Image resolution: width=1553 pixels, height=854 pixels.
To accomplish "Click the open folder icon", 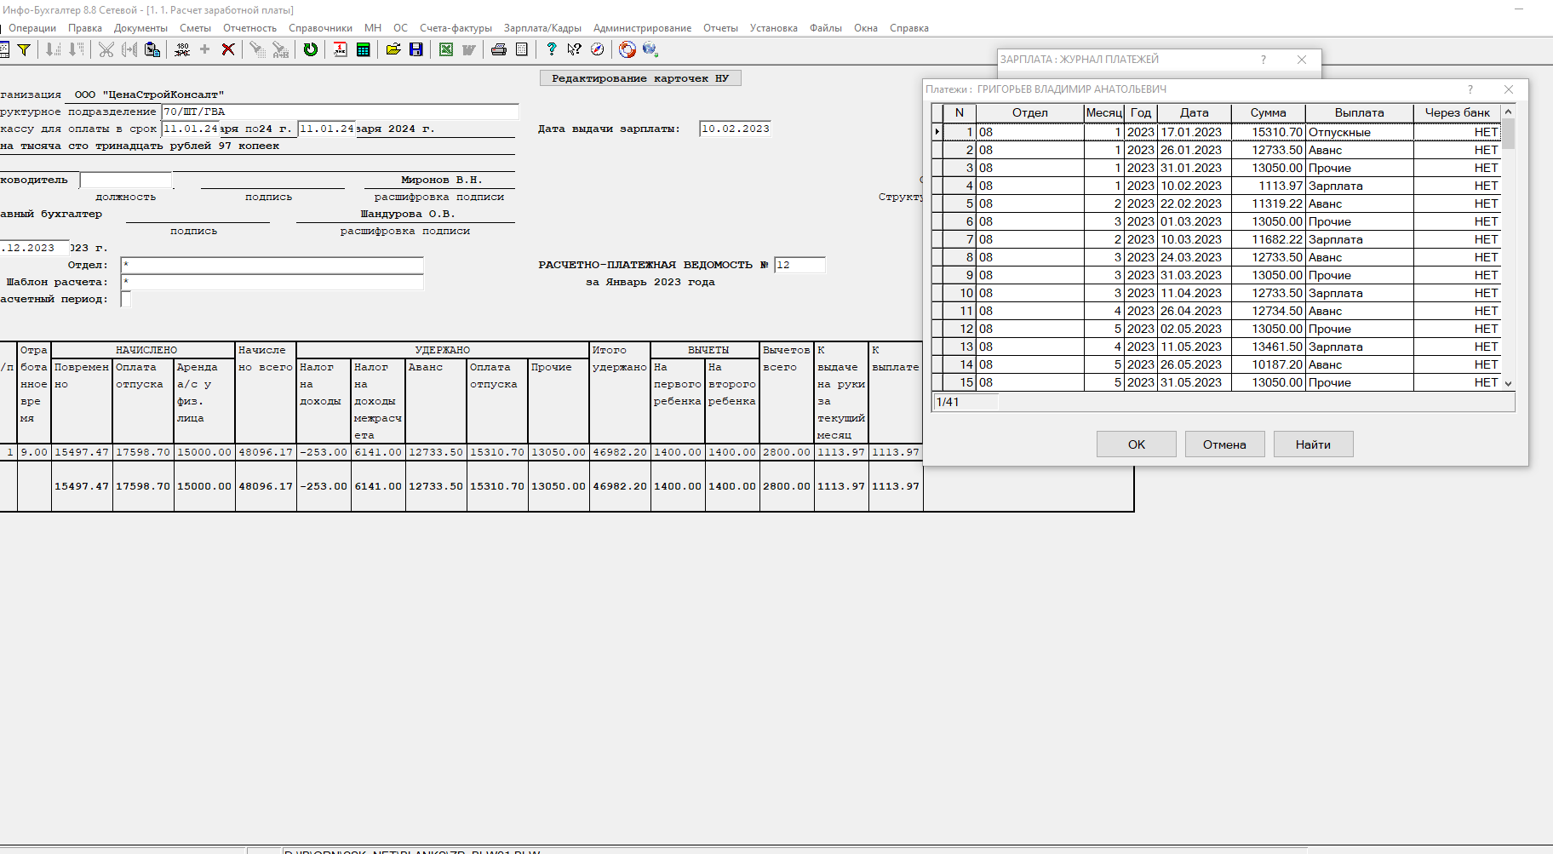I will click(393, 49).
